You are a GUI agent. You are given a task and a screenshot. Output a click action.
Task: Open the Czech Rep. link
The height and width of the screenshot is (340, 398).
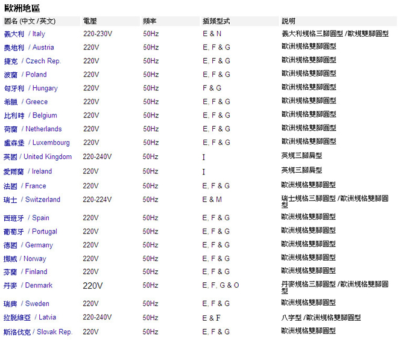(x=33, y=61)
